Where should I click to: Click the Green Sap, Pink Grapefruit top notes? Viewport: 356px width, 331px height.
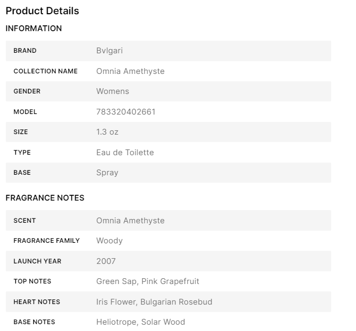click(x=148, y=281)
